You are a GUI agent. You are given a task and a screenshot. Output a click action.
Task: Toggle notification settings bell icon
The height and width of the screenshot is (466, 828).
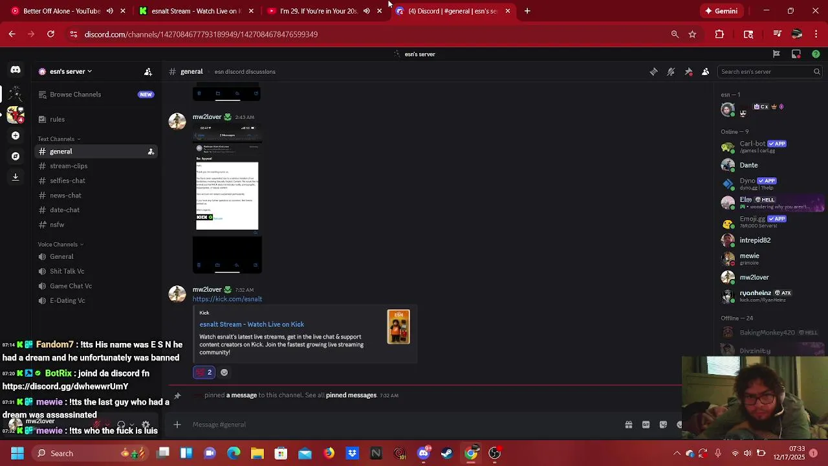tap(671, 72)
